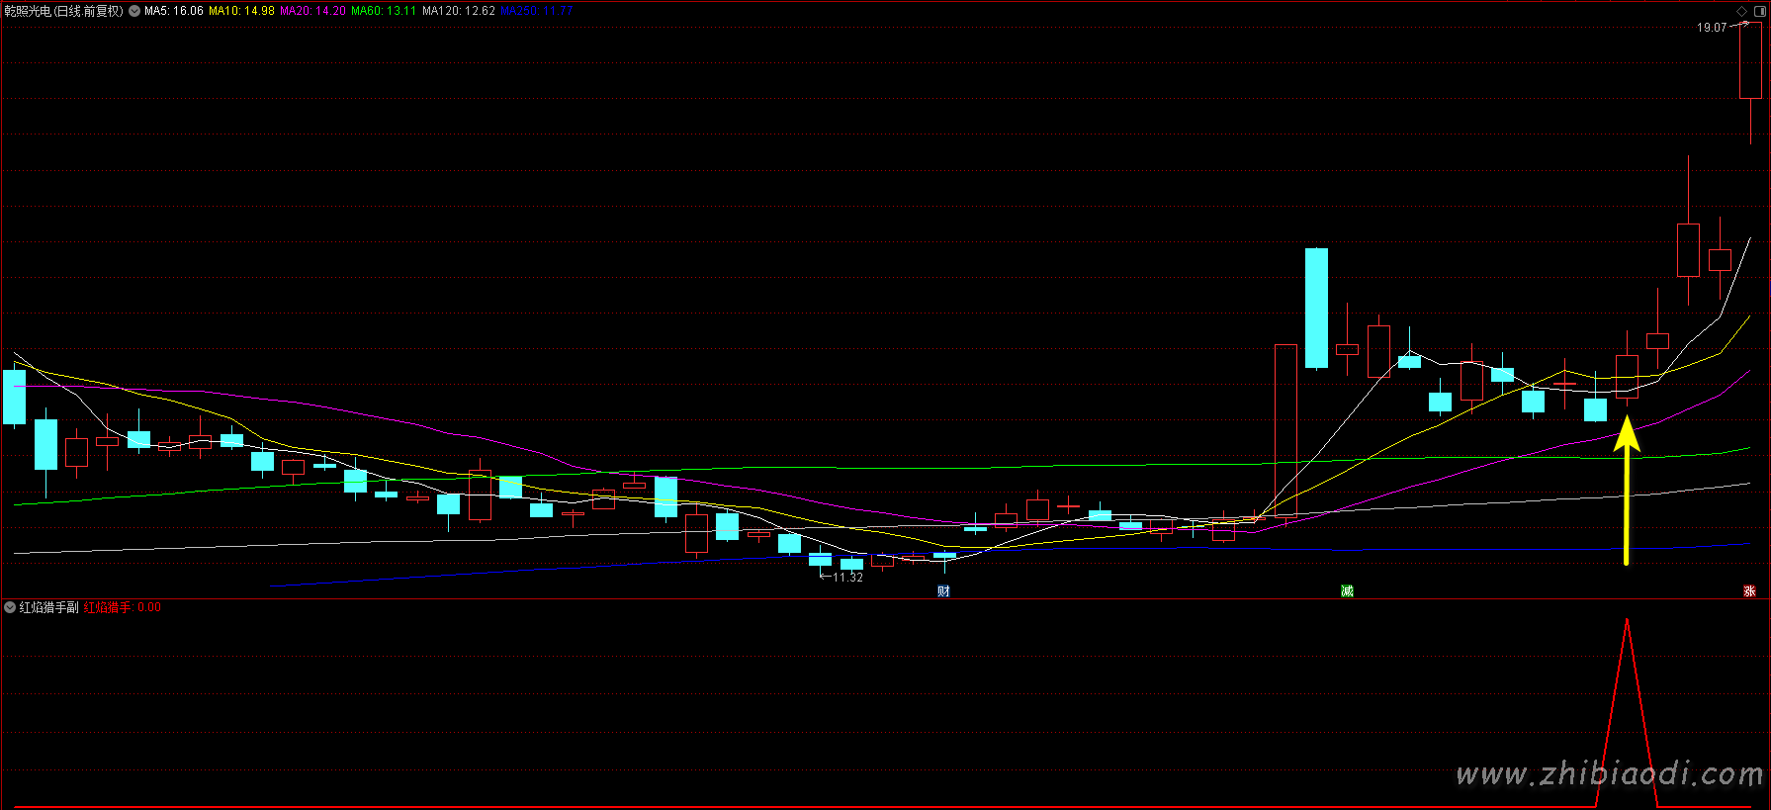Click the magenta MA20 indicator label
Image resolution: width=1771 pixels, height=810 pixels.
[x=312, y=11]
